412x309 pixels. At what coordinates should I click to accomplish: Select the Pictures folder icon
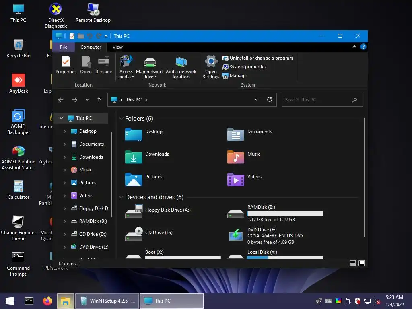(134, 180)
